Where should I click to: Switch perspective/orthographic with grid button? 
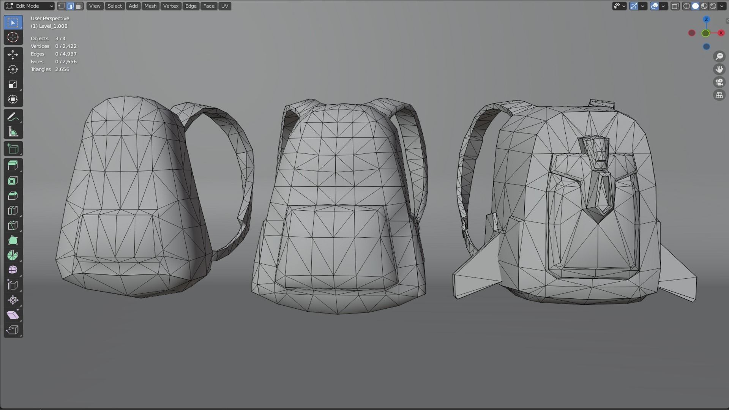719,95
